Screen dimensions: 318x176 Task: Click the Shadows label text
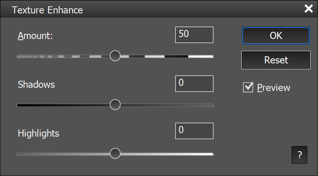tap(36, 84)
